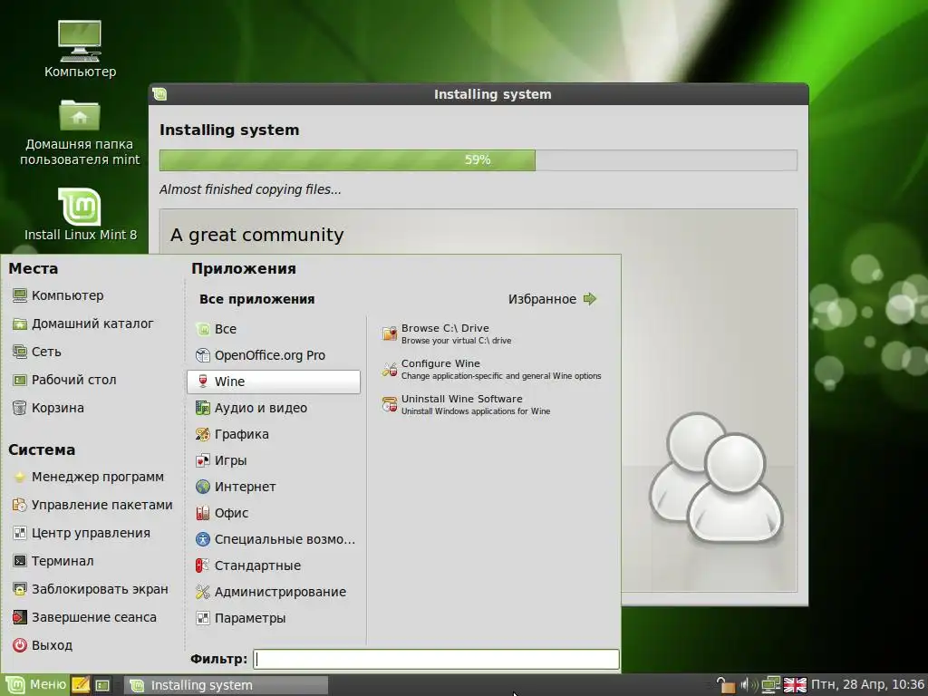
Task: Choose Заблокировать экран
Action: tap(91, 589)
